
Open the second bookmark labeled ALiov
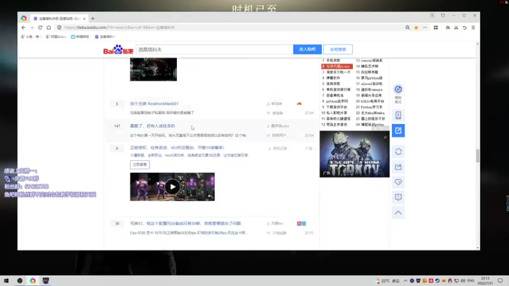tap(57, 37)
